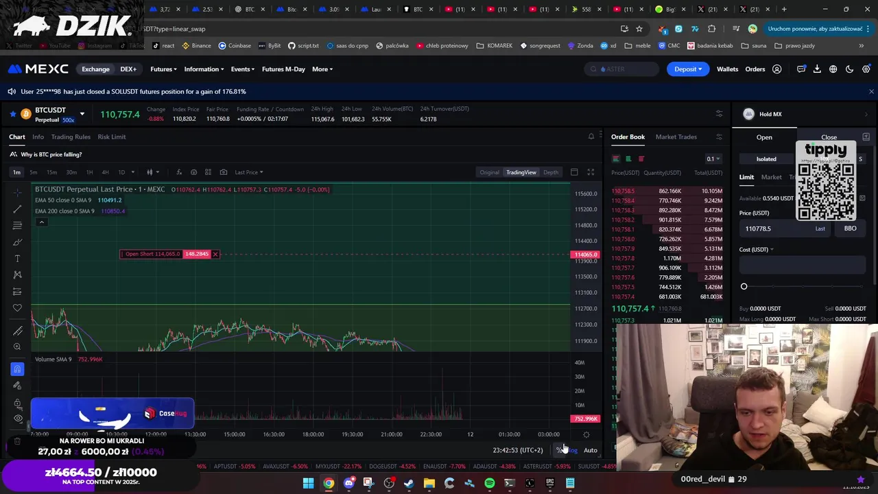Open chart price alert bell icon
The width and height of the screenshot is (878, 494).
click(591, 137)
